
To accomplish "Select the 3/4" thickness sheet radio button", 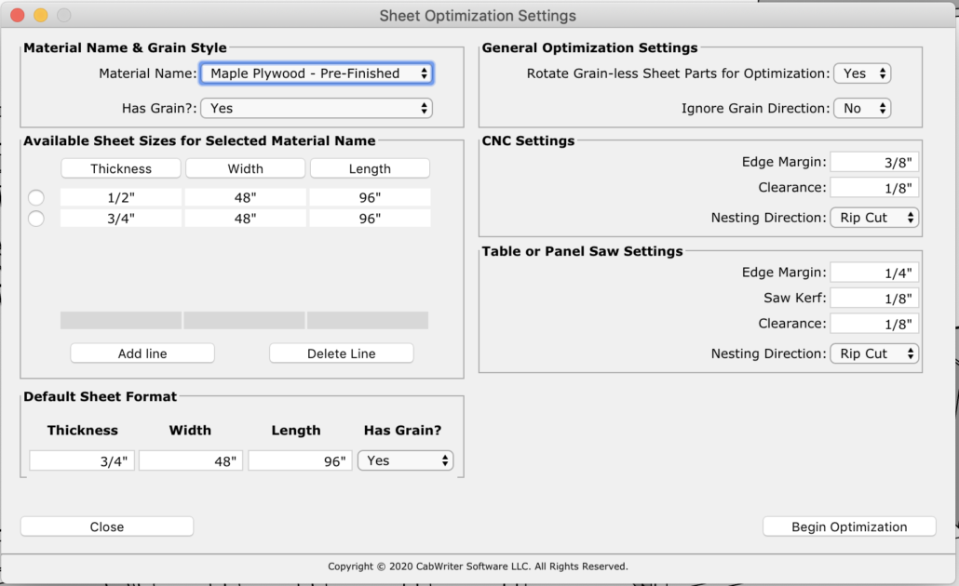I will [36, 219].
